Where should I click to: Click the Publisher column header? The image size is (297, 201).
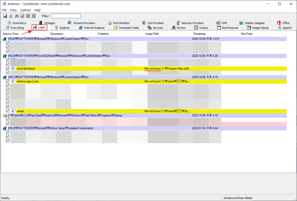click(120, 34)
